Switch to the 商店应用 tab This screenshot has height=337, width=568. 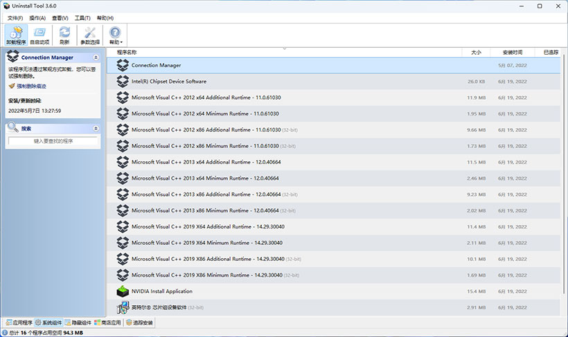click(107, 322)
